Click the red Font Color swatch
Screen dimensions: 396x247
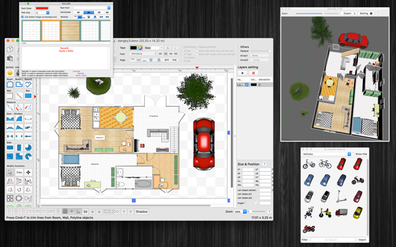coord(42,9)
